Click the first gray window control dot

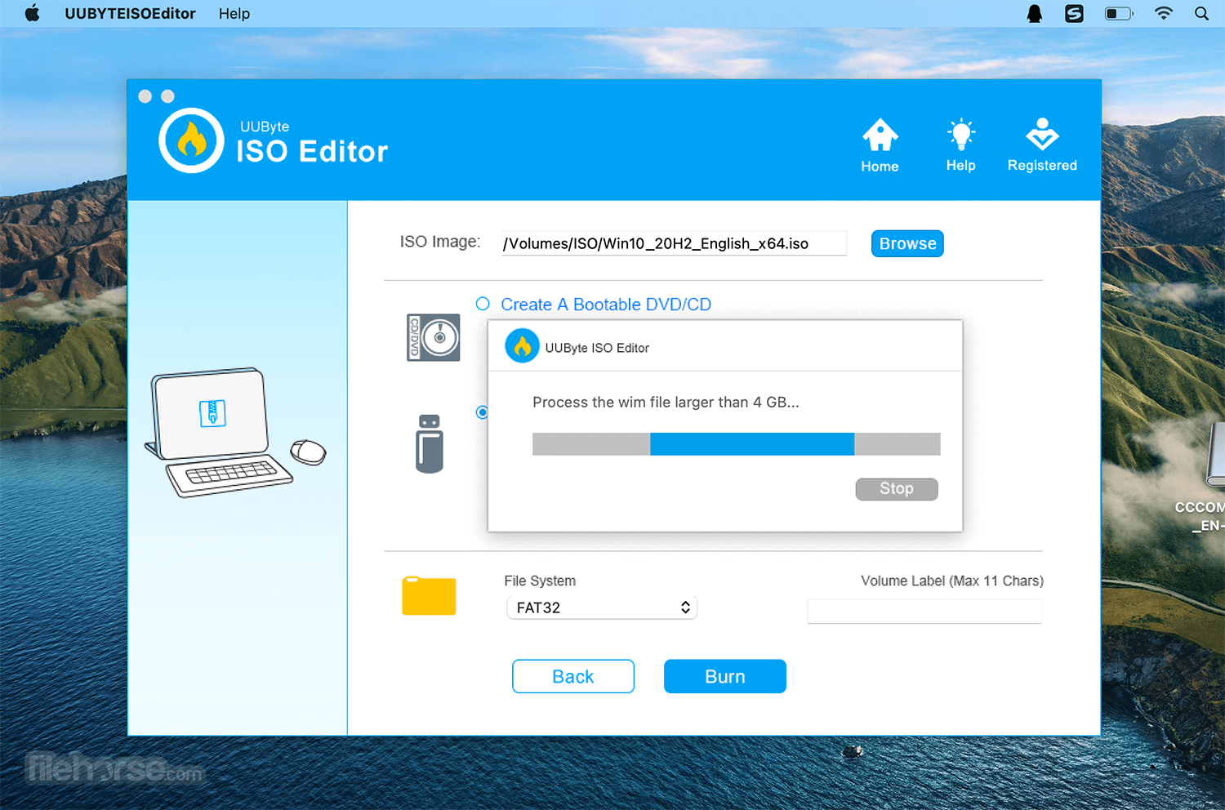[x=145, y=96]
